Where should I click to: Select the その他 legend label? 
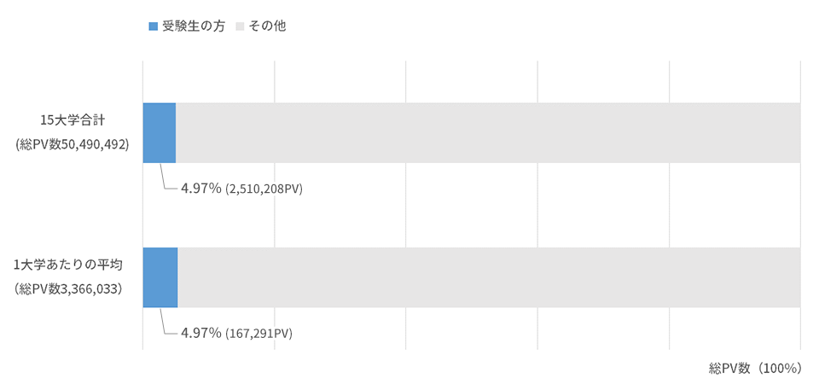[266, 26]
